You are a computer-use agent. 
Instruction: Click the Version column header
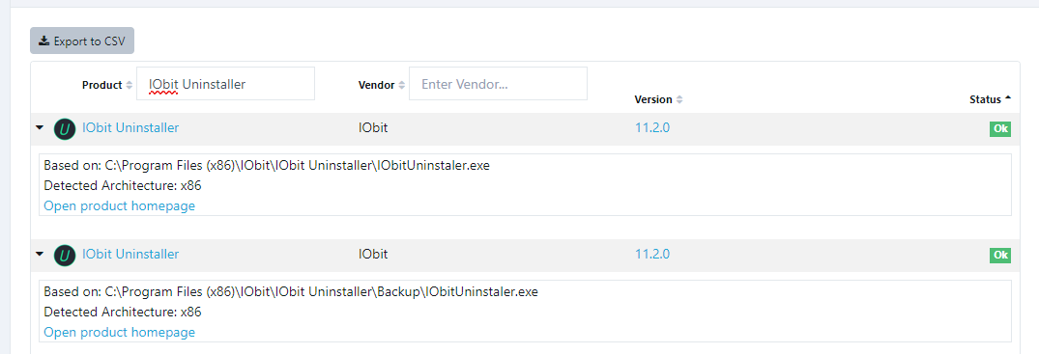tap(653, 100)
